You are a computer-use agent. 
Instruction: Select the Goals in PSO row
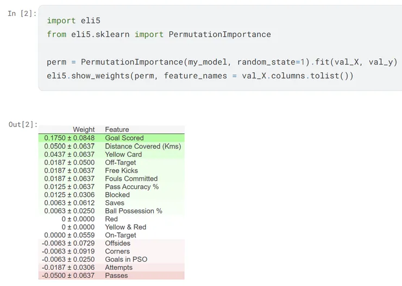coord(111,259)
